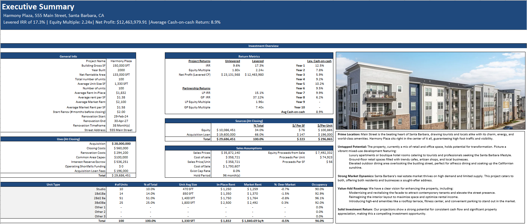The height and width of the screenshot is (224, 527).
Task: Click the Renovation End date 30-Apr-27
Action: click(121, 121)
